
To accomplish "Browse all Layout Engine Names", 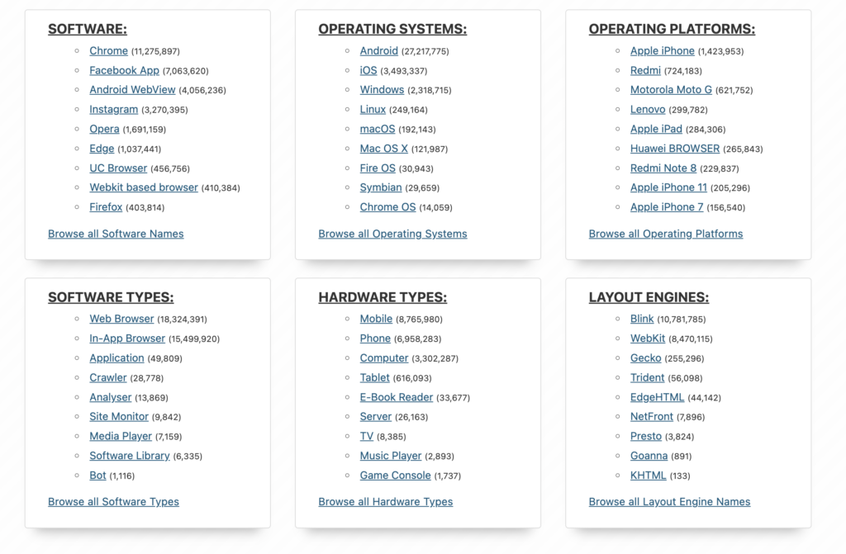I will point(669,502).
